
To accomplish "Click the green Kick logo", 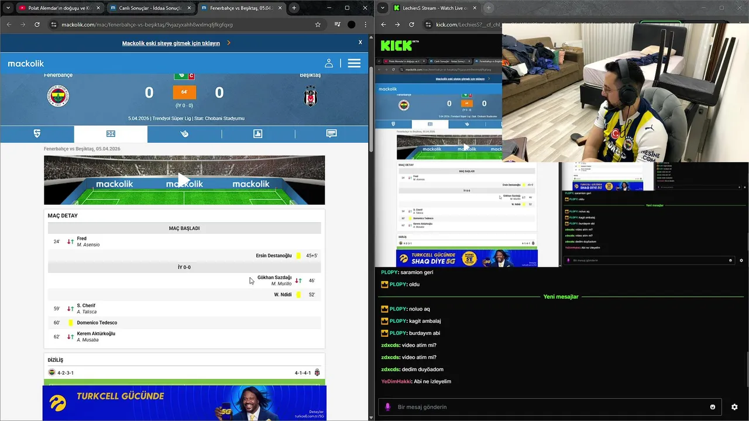I will pyautogui.click(x=395, y=46).
